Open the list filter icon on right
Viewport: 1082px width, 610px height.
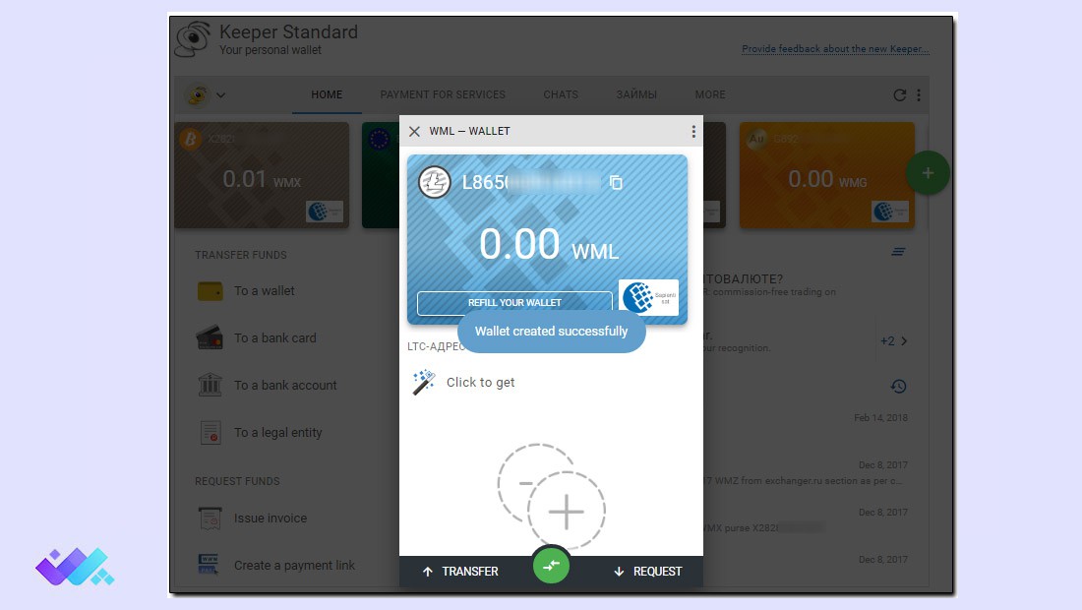coord(898,252)
